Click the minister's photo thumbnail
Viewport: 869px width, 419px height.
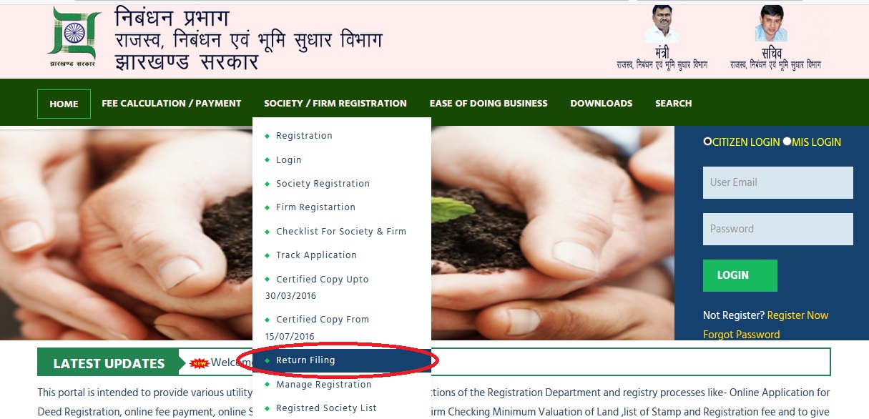point(662,24)
